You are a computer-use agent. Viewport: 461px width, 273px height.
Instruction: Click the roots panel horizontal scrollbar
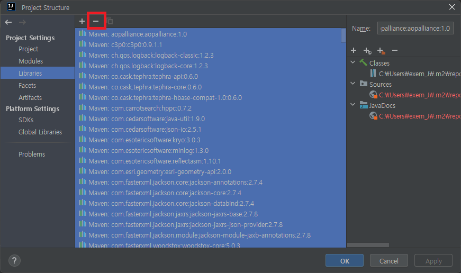pos(368,245)
